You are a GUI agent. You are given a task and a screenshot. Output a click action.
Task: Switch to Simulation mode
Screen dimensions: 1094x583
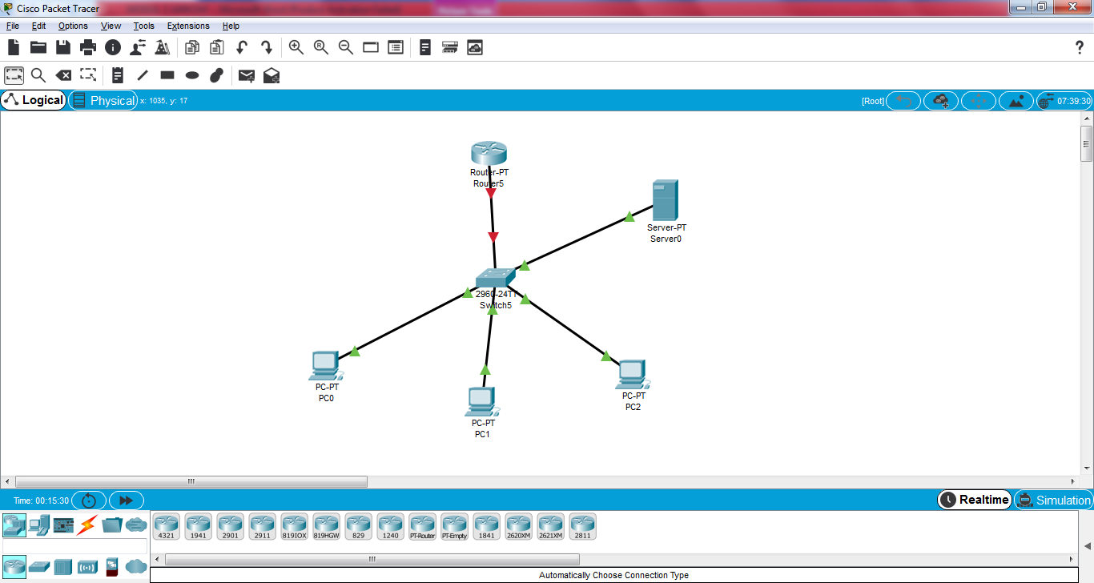coord(1053,500)
